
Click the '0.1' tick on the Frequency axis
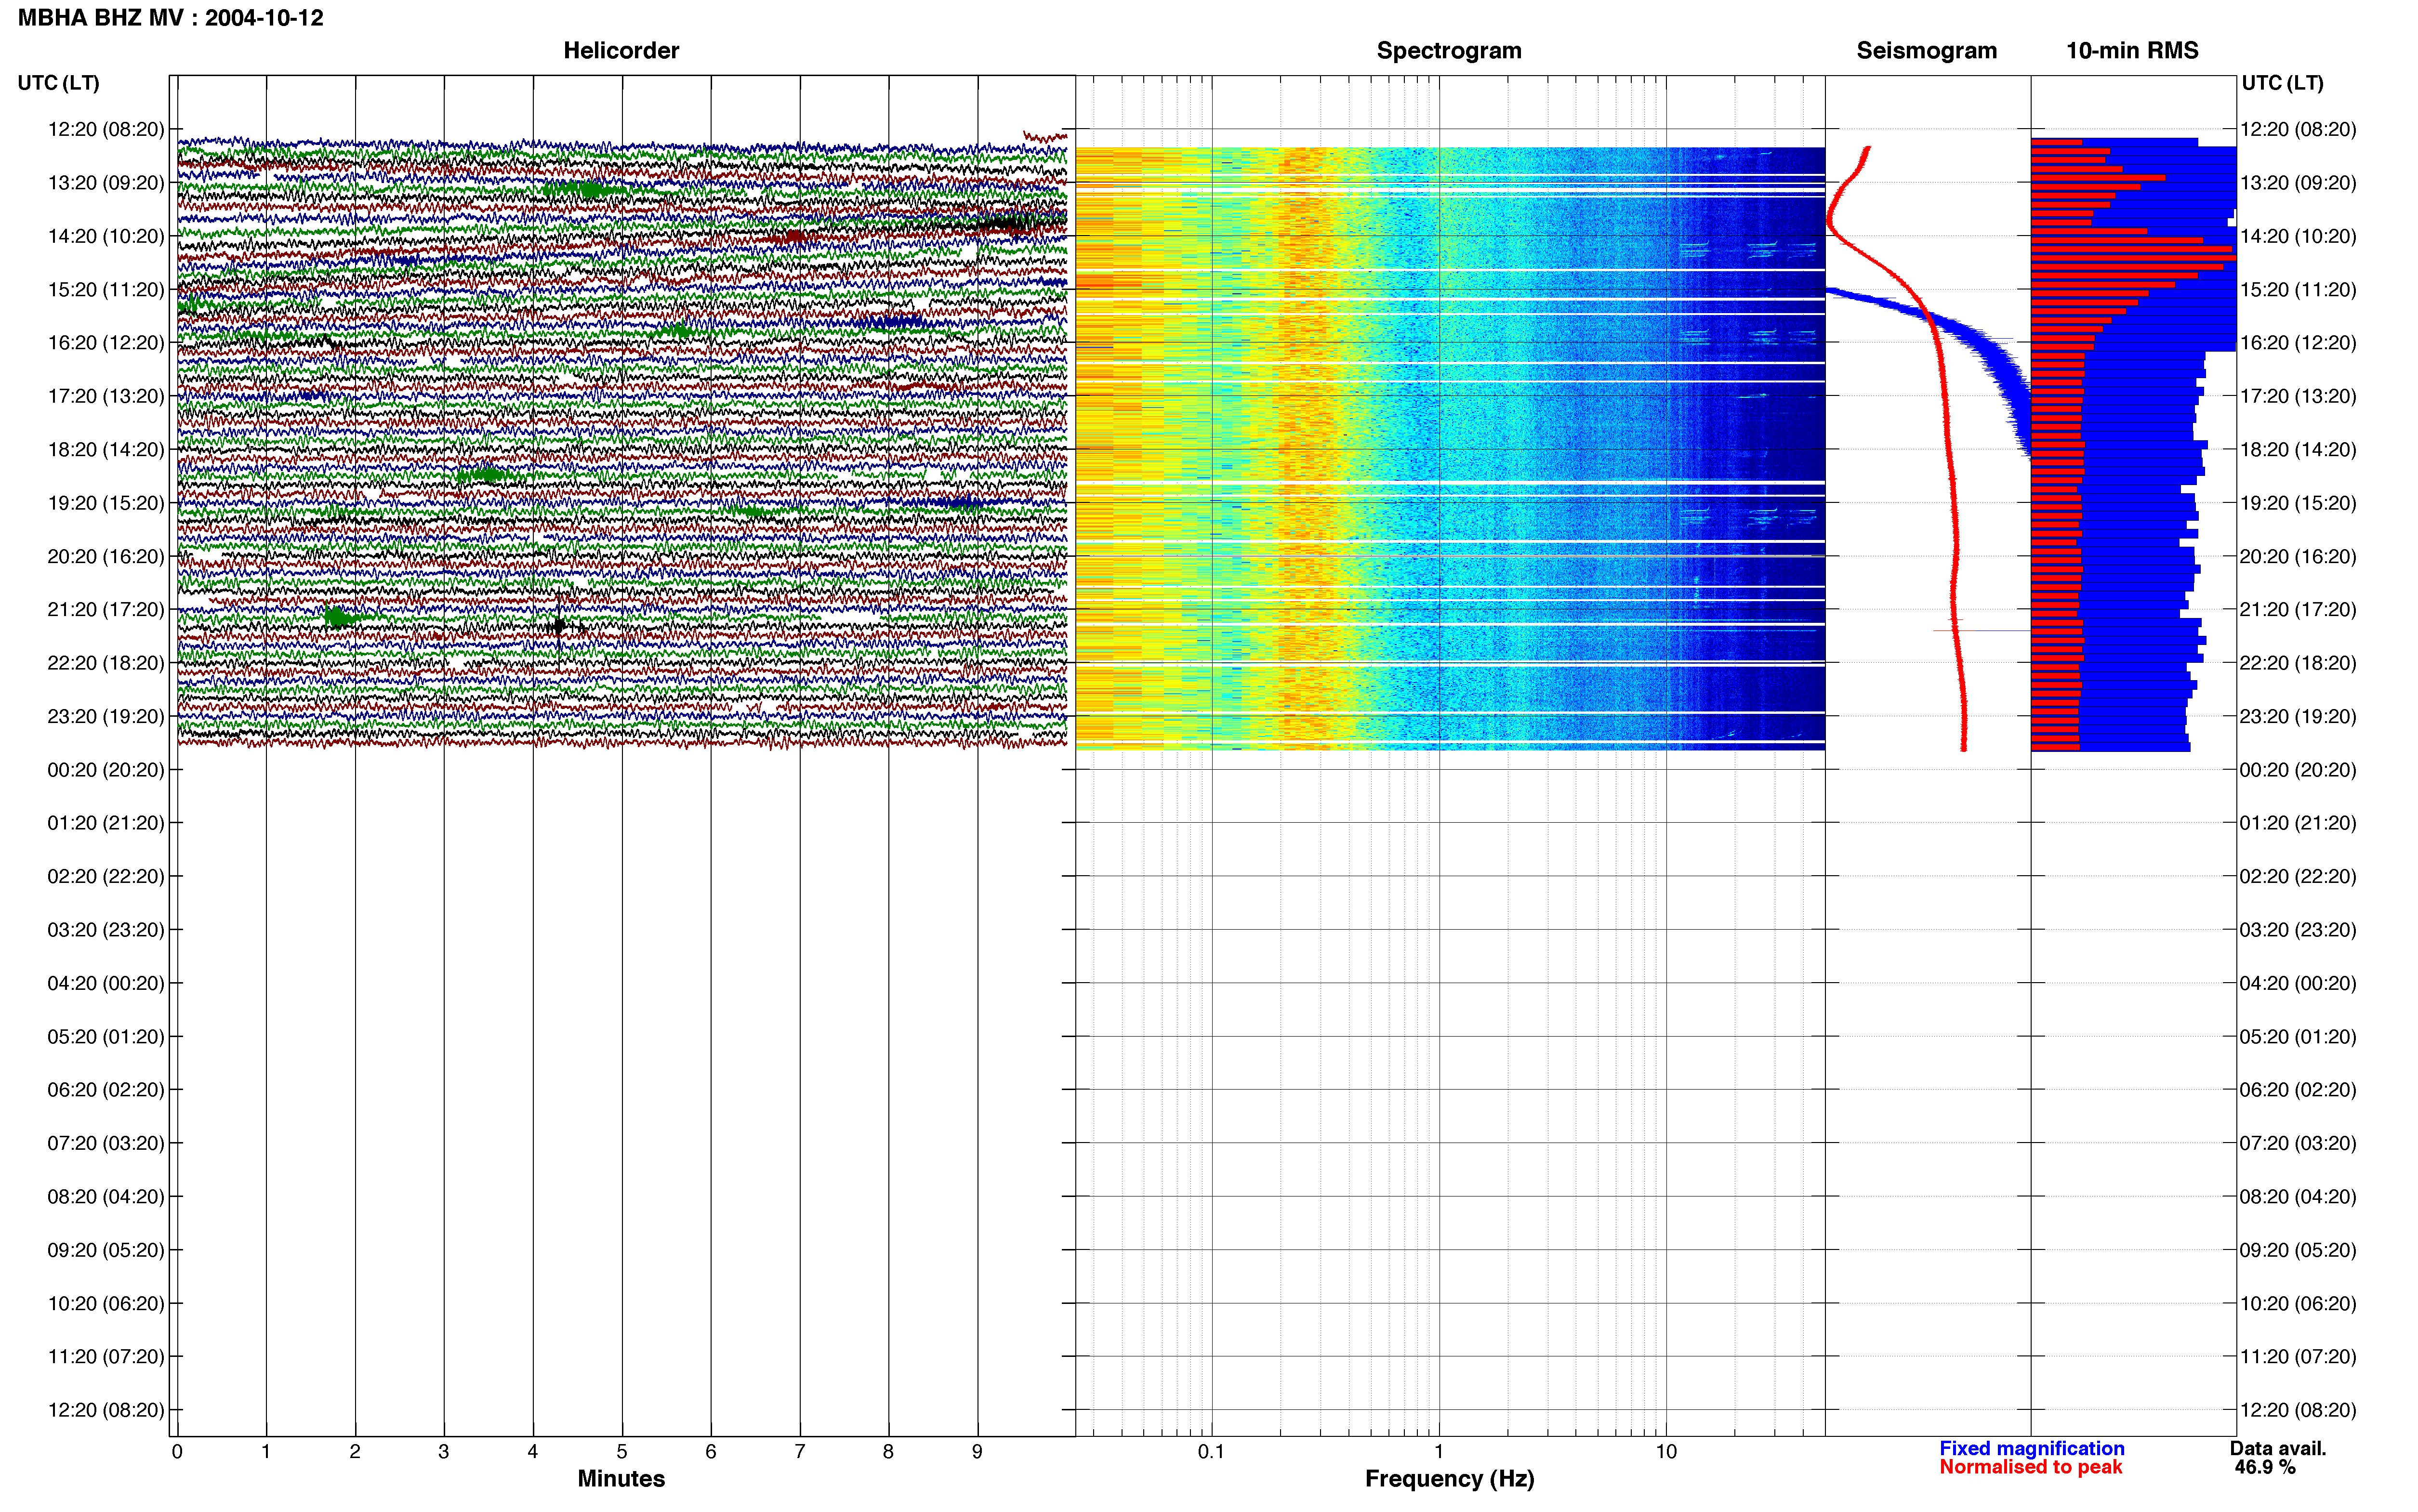point(1211,1452)
